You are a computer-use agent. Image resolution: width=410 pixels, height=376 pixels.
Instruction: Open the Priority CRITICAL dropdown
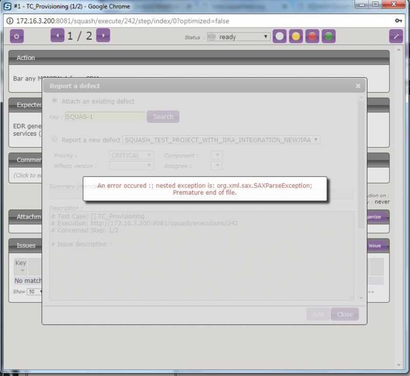(132, 155)
